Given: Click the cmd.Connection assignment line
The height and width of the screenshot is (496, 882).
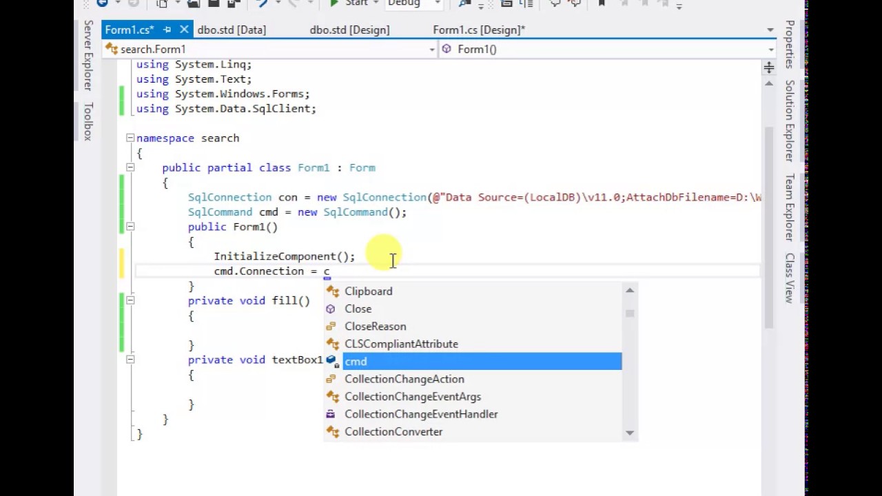Looking at the screenshot, I should [x=271, y=271].
